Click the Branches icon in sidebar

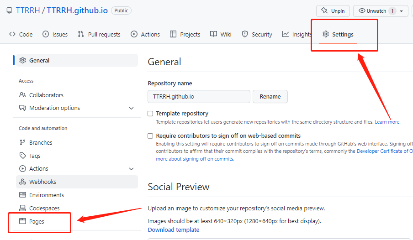[22, 142]
